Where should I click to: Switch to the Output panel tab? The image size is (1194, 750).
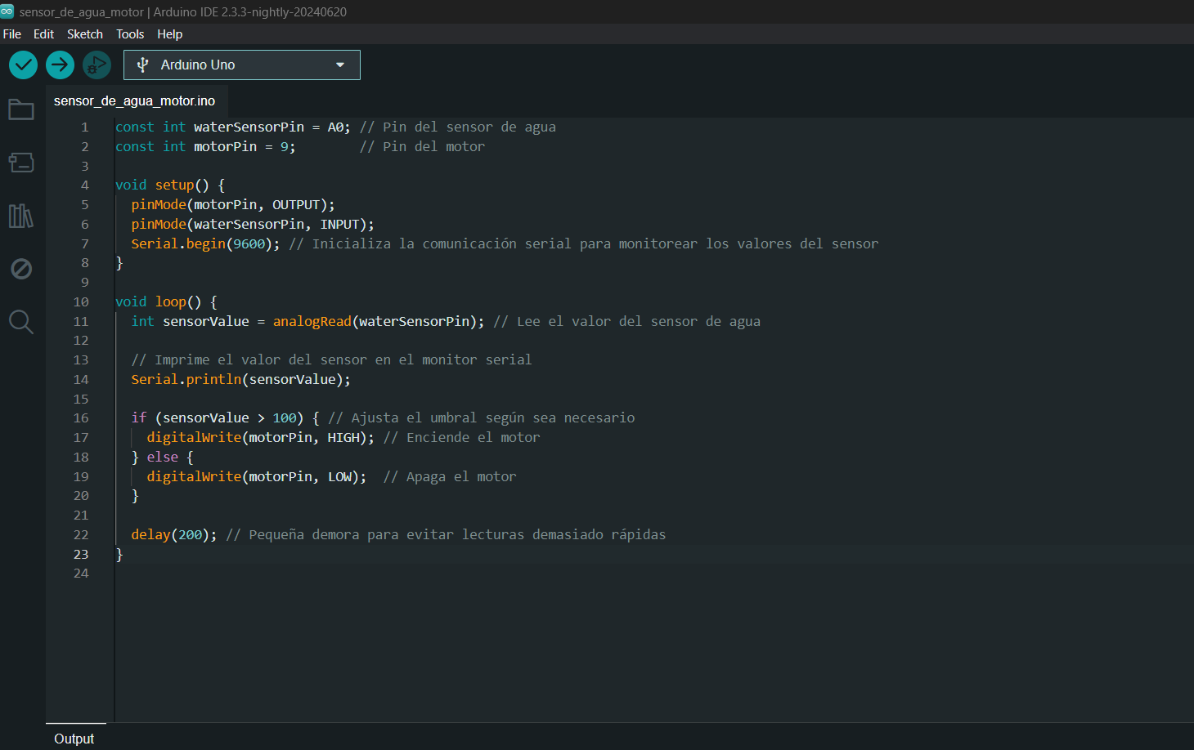pos(74,739)
